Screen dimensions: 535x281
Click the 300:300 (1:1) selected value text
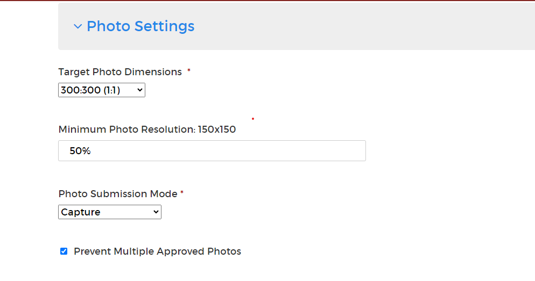tap(90, 90)
